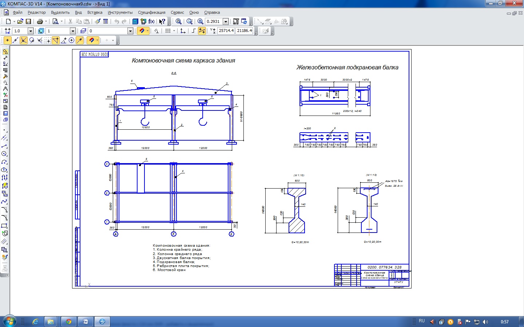Toggle Grid points snap
The width and height of the screenshot is (524, 327).
coord(48,40)
